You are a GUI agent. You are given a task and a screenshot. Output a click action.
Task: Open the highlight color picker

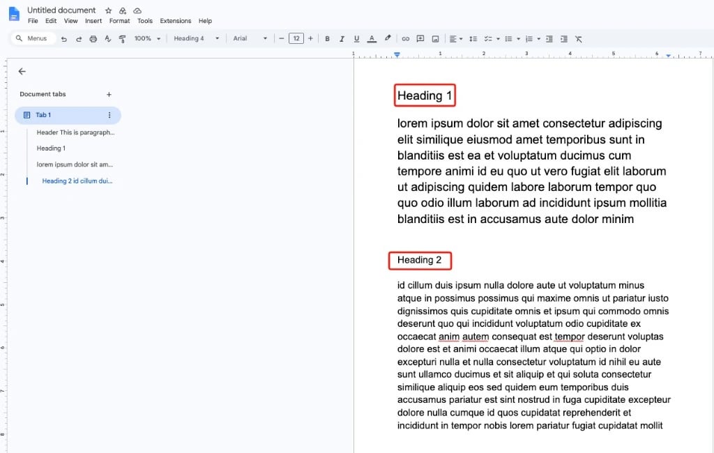[388, 38]
